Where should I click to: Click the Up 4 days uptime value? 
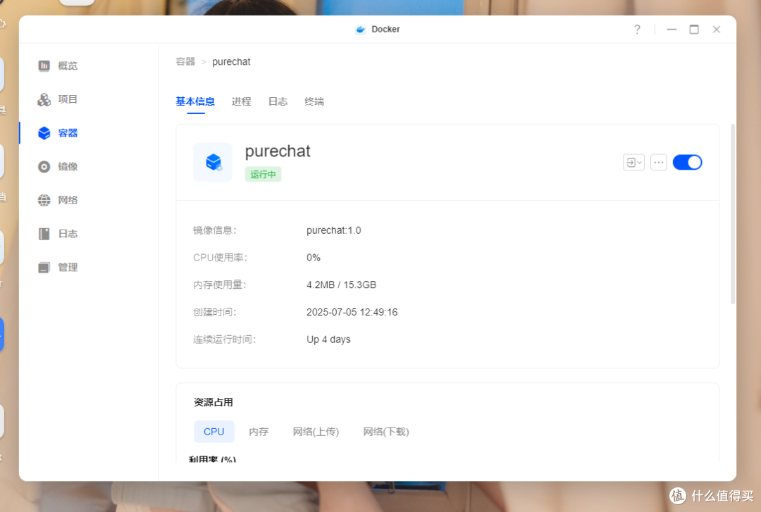tap(328, 339)
